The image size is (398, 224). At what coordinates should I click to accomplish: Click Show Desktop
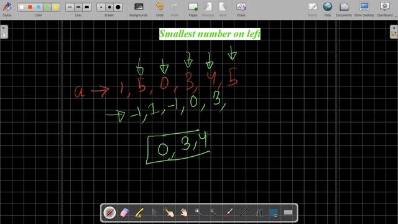[x=364, y=9]
